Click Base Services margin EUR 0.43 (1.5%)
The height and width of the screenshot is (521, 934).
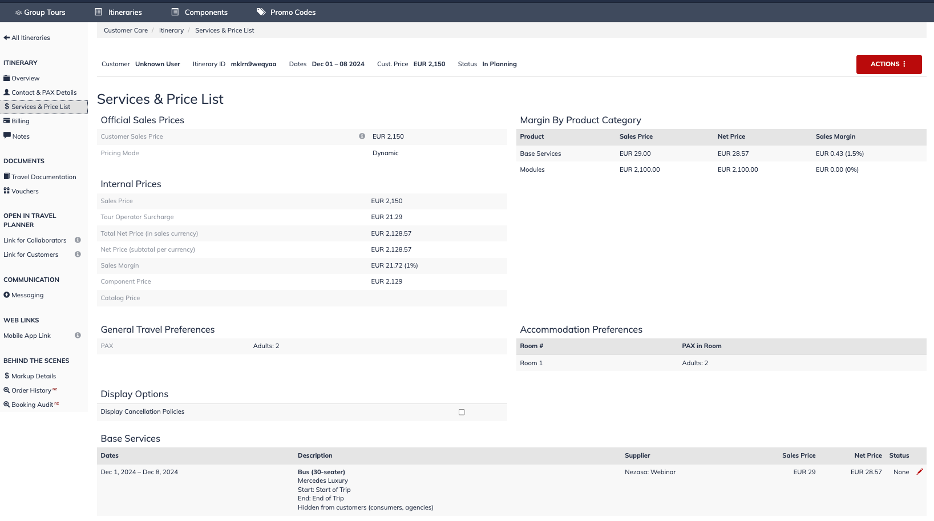tap(840, 154)
